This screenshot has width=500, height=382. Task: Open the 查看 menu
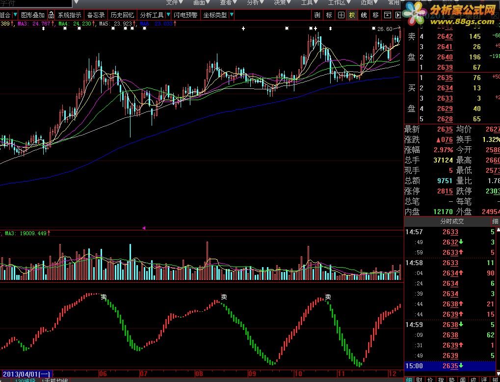coord(228,2)
